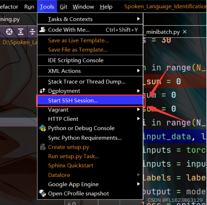Click the Create setup.py file icon
The image size is (207, 205).
point(43,147)
